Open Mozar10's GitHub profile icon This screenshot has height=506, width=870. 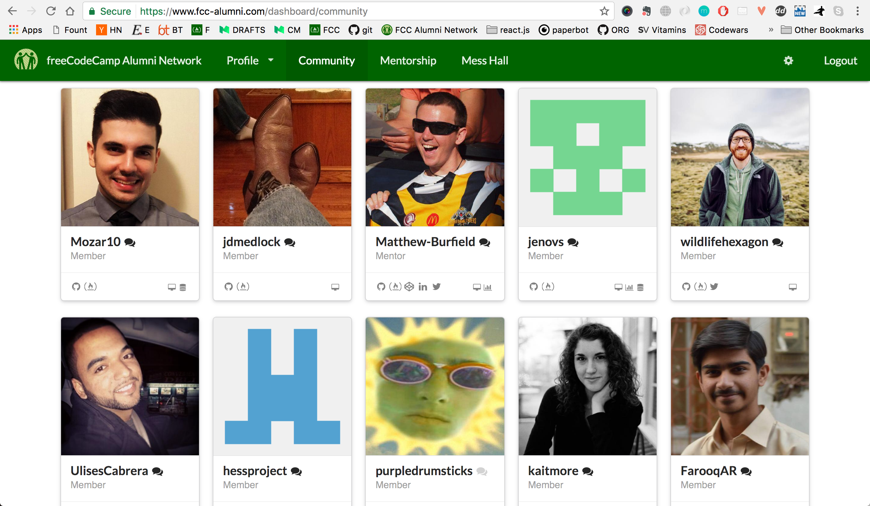[76, 287]
